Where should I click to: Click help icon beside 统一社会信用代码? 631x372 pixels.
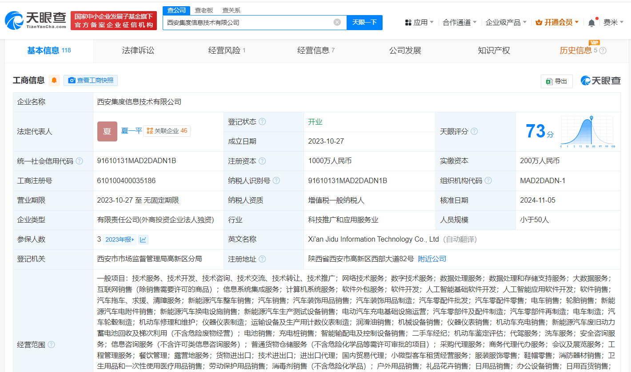click(79, 161)
